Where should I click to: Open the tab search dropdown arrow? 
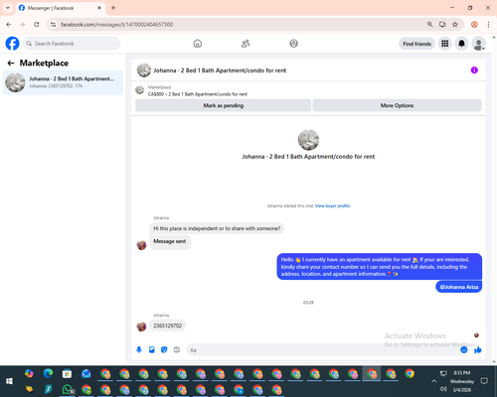click(8, 8)
